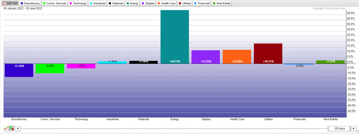Click the Technology bar showing -4.57%
Image resolution: width=359 pixels, height=134 pixels.
click(x=81, y=66)
